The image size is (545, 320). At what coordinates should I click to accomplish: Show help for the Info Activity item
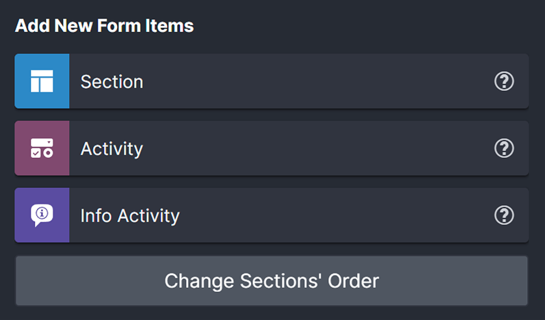[504, 215]
